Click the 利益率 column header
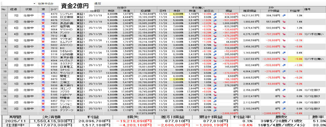This screenshot has width=326, height=127. pos(295,11)
